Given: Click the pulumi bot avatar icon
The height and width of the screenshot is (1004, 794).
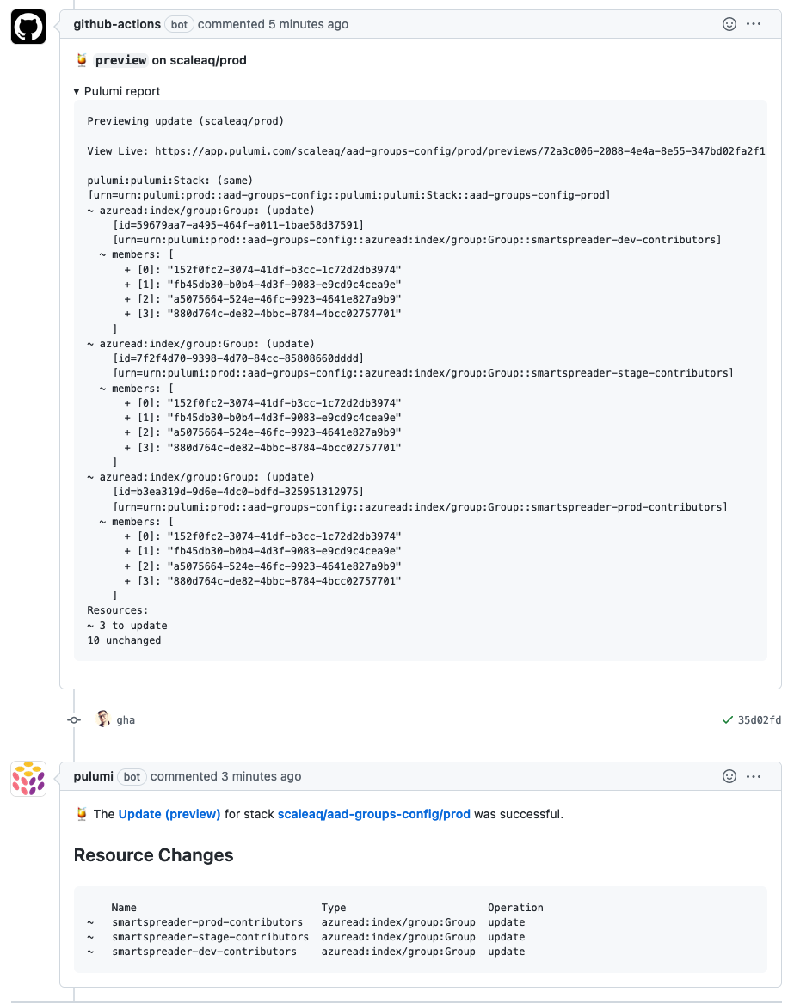Looking at the screenshot, I should [x=28, y=778].
